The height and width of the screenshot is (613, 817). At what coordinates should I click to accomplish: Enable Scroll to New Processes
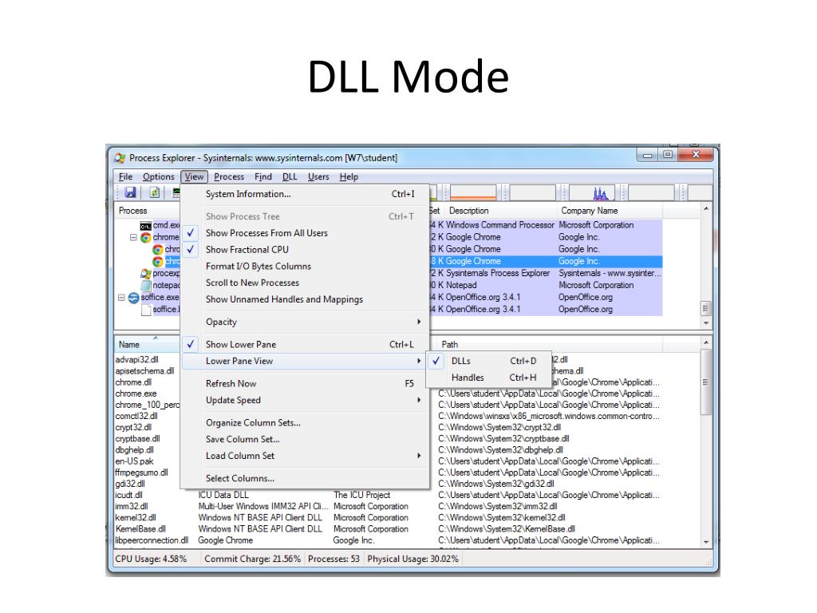(x=305, y=283)
